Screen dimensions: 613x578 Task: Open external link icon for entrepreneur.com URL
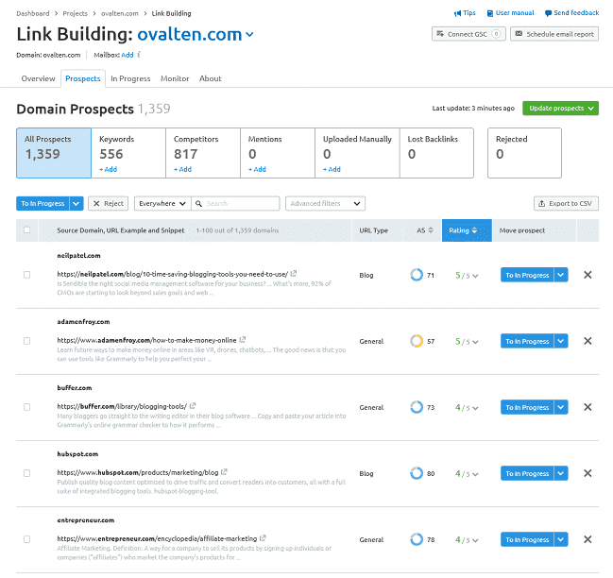[263, 538]
